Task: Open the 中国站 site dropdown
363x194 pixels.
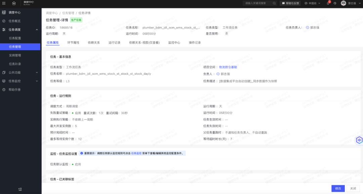Action: [312, 3]
